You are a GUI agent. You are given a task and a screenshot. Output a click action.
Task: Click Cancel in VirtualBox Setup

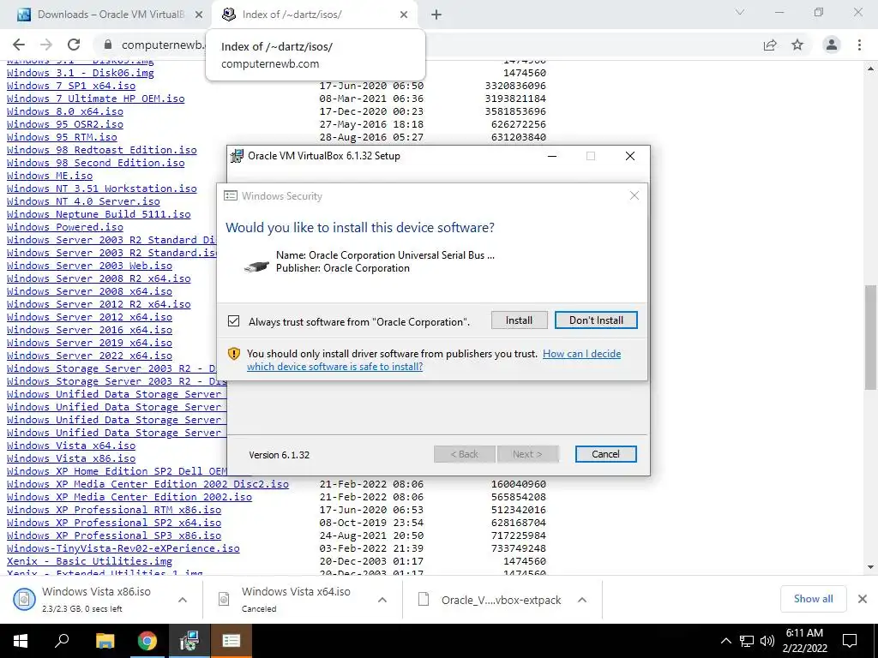pos(605,454)
